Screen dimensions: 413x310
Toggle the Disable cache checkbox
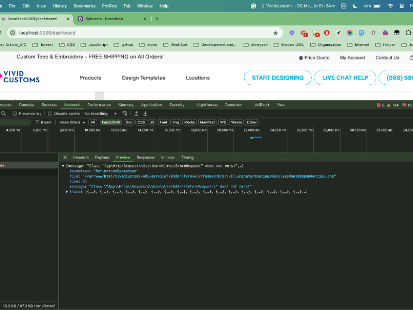[51, 114]
